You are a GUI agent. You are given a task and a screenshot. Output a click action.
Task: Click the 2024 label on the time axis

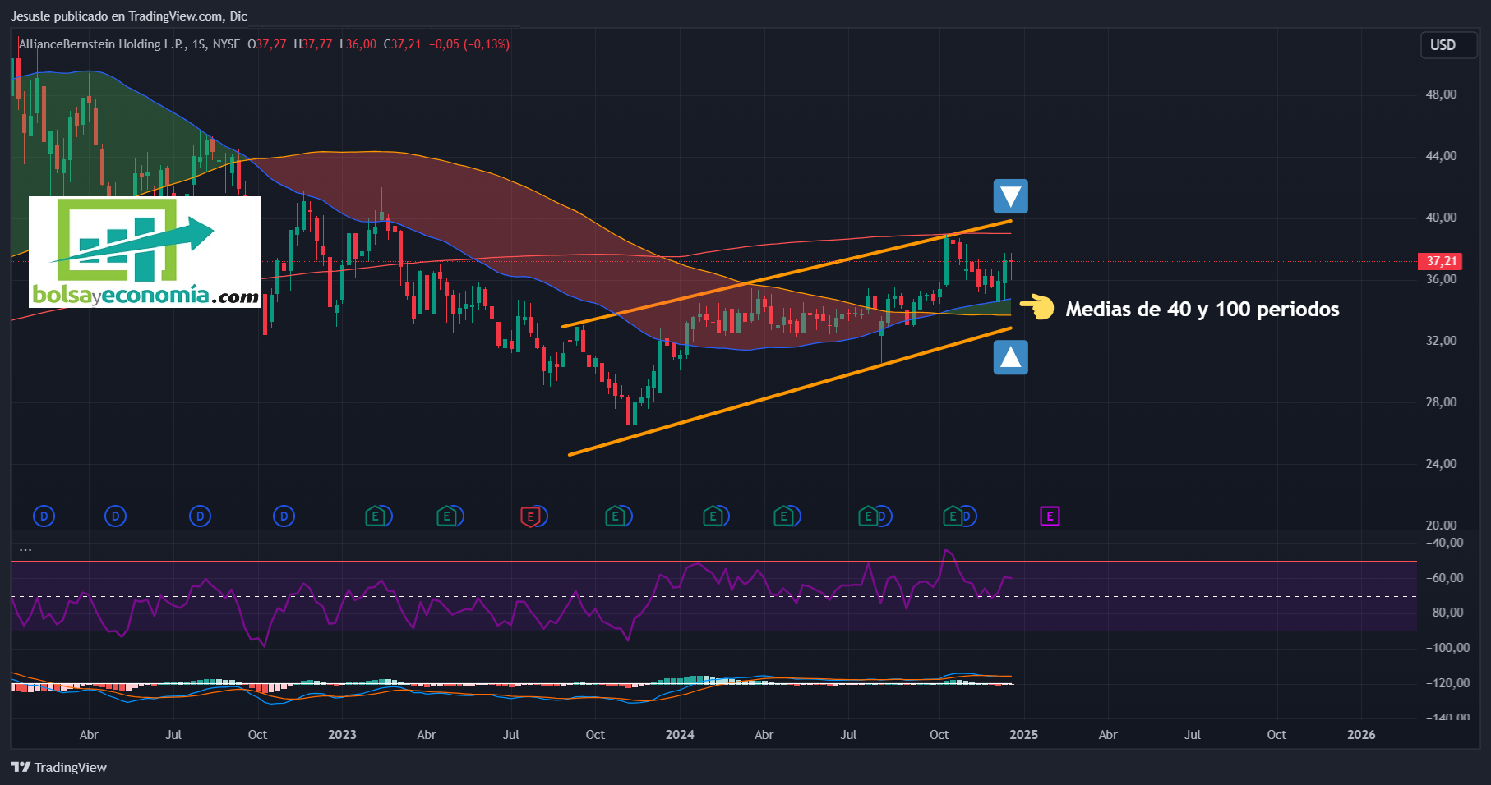click(680, 735)
